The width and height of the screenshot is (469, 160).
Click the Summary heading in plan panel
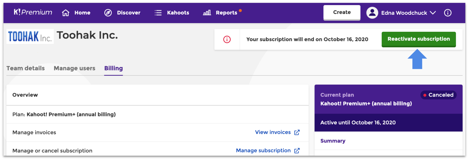[333, 141]
